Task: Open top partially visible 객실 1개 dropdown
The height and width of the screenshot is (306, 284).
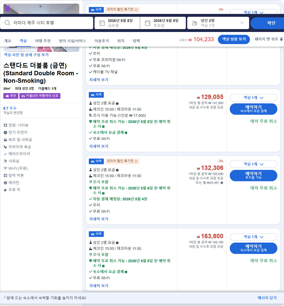Action: coord(253,12)
